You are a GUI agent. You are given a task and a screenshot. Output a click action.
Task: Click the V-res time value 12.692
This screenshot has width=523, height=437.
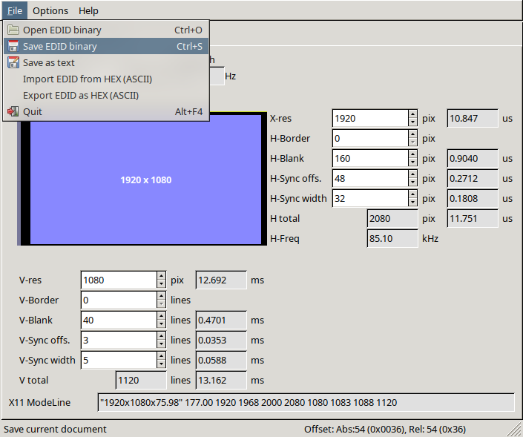point(221,280)
